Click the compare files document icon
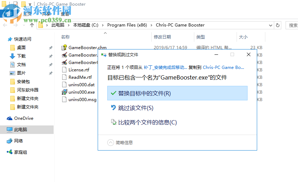This screenshot has width=298, height=182. point(113,122)
